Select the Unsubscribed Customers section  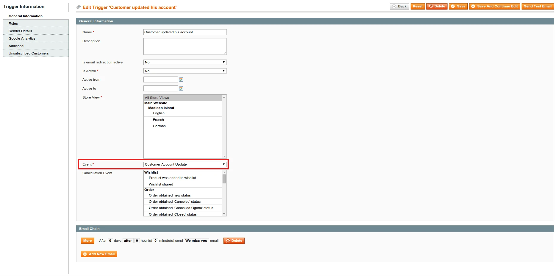point(28,53)
